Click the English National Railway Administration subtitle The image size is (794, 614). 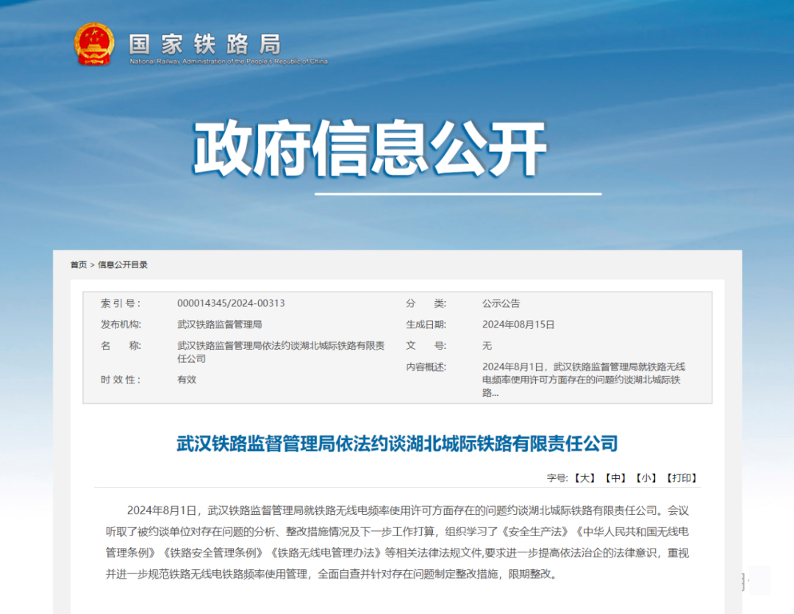click(229, 62)
